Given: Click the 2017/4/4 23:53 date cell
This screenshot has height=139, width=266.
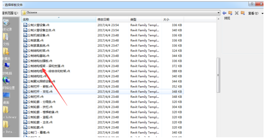Looking at the screenshot, I should pyautogui.click(x=108, y=61).
